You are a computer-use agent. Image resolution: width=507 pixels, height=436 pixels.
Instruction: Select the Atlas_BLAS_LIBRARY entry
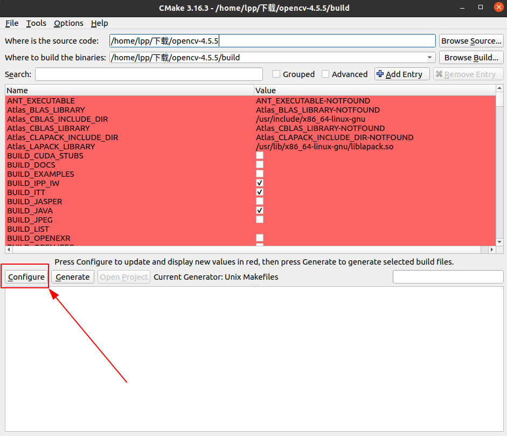pyautogui.click(x=46, y=110)
